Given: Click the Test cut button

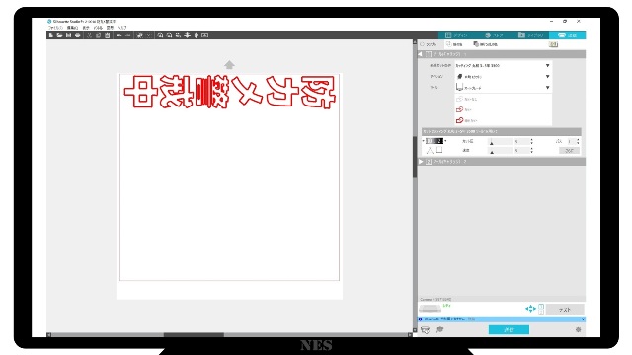Looking at the screenshot, I should click(x=565, y=309).
